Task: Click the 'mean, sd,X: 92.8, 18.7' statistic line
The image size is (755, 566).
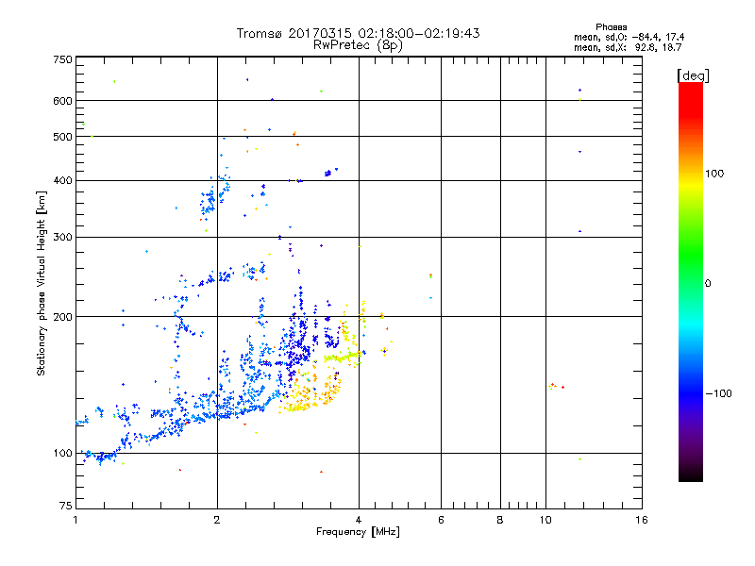Action: point(628,47)
